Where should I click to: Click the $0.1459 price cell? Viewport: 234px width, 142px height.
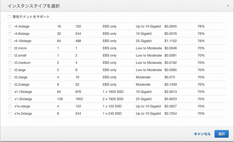click(171, 84)
